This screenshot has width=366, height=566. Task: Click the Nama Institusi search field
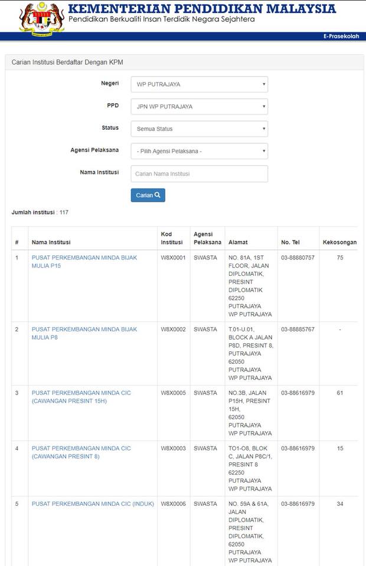click(200, 173)
